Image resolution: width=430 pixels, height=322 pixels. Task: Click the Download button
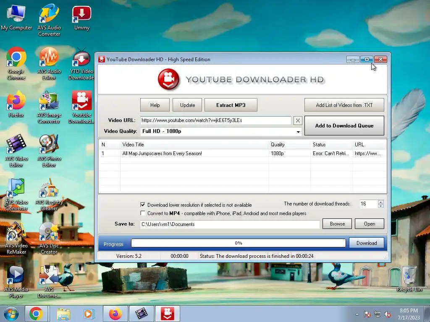366,243
